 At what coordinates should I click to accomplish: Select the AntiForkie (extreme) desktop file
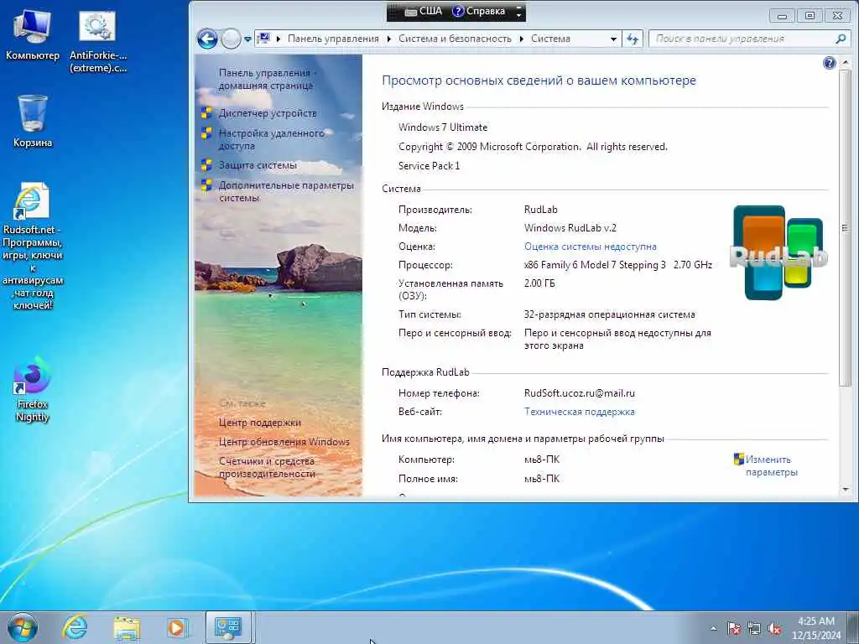pyautogui.click(x=98, y=42)
